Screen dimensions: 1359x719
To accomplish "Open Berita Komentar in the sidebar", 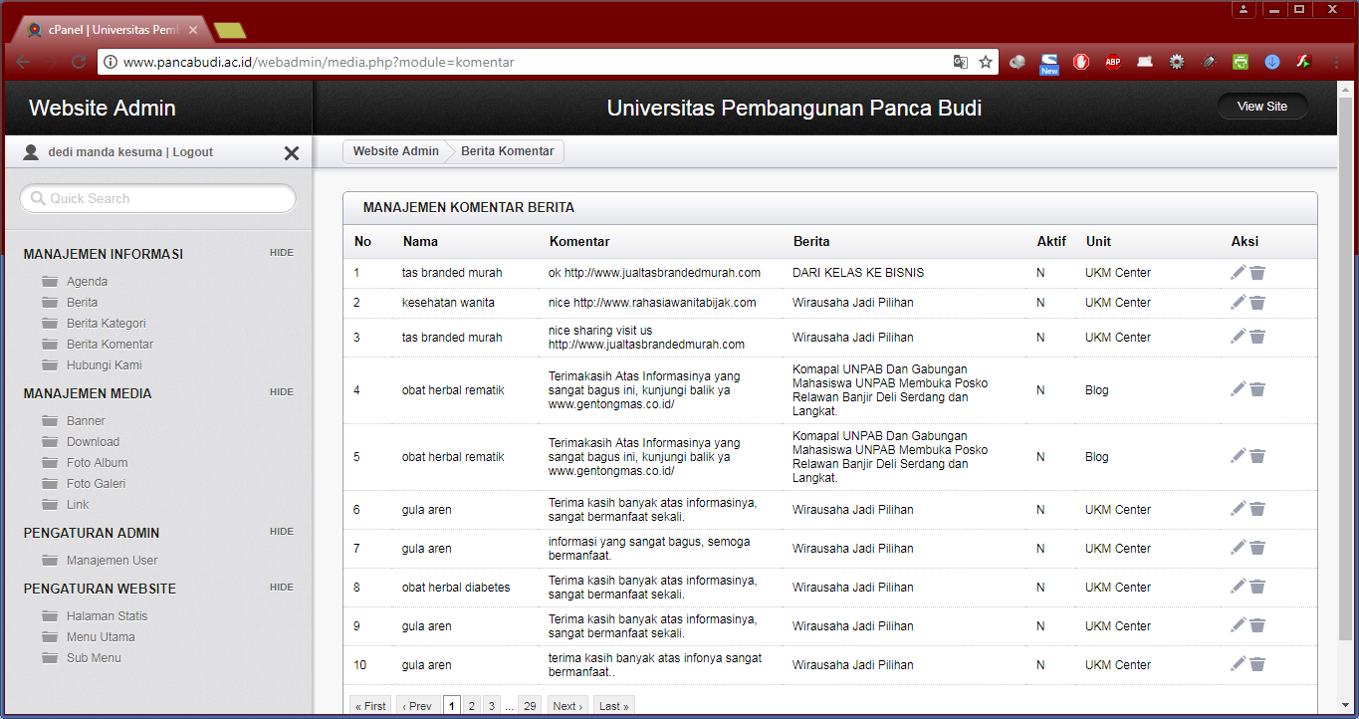I will point(110,345).
